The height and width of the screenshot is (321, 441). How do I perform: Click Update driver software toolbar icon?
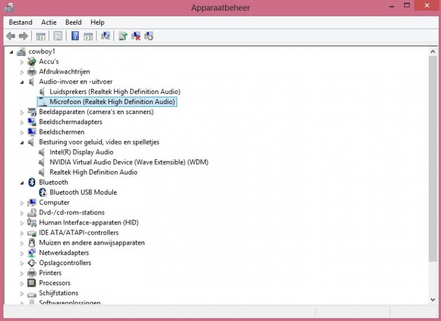(x=123, y=36)
